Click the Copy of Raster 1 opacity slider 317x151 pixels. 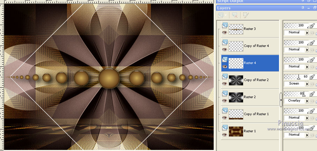tap(296, 111)
